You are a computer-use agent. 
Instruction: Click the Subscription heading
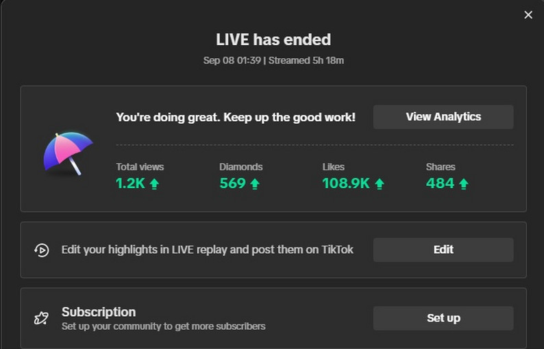[99, 312]
